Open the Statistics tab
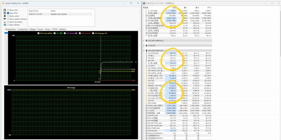 point(63,29)
